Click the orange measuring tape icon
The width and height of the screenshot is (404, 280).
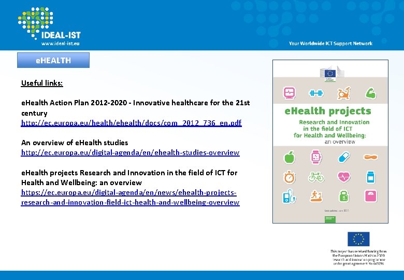(370, 157)
